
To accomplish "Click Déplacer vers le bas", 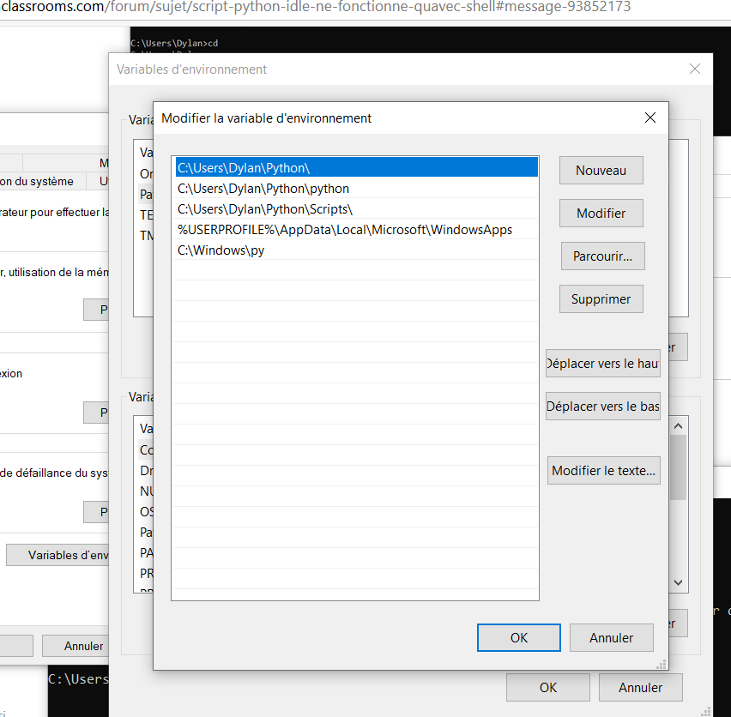I will [x=602, y=406].
